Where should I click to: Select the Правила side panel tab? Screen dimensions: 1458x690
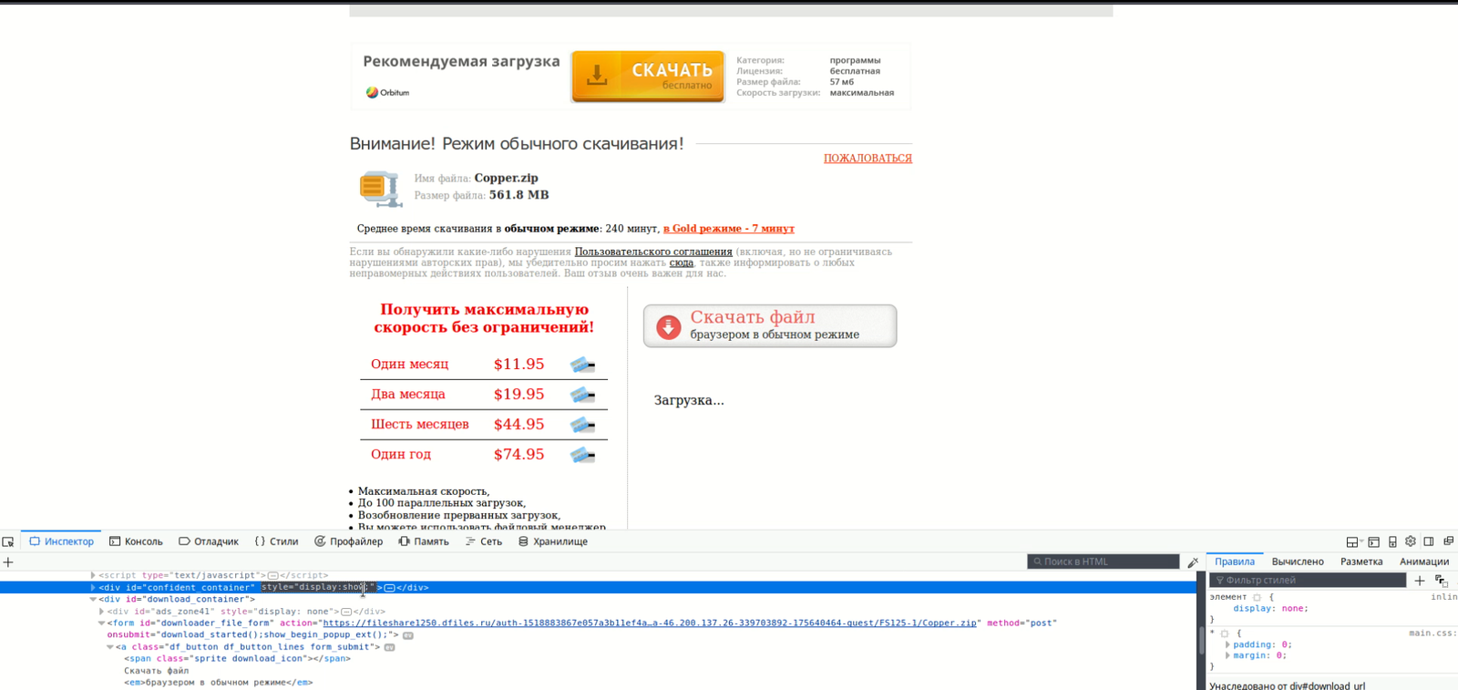(1235, 561)
